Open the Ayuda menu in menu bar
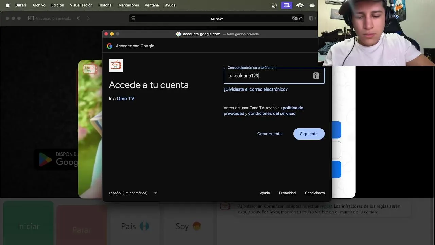 pyautogui.click(x=170, y=5)
